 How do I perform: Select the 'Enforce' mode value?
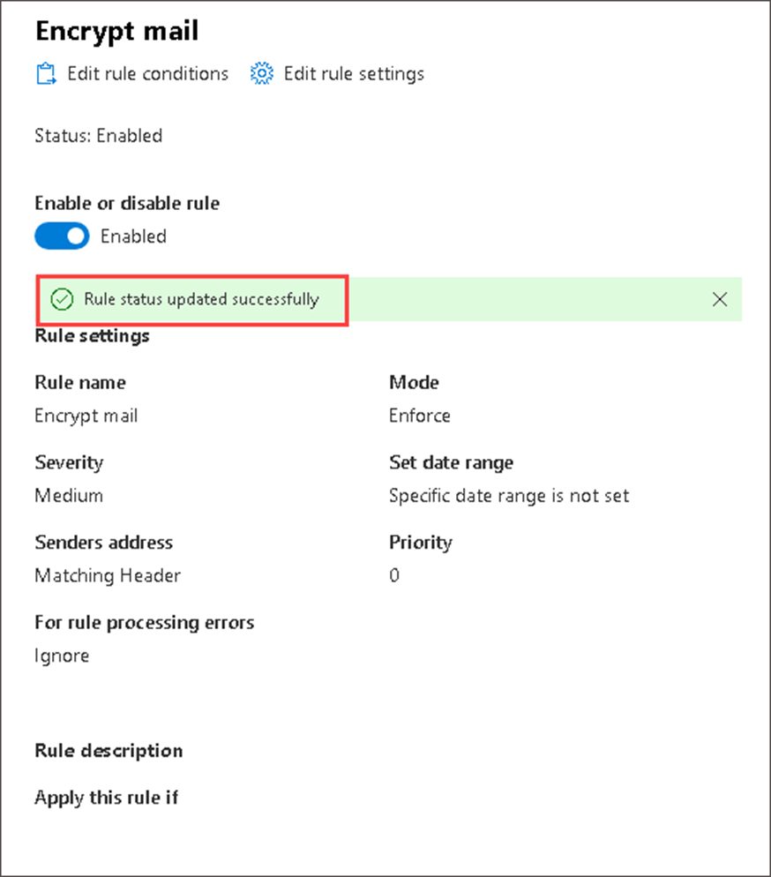pyautogui.click(x=420, y=416)
